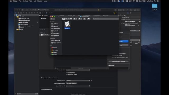Click the Wi-Fi status icon
Image resolution: width=169 pixels, height=95 pixels.
click(x=134, y=1)
